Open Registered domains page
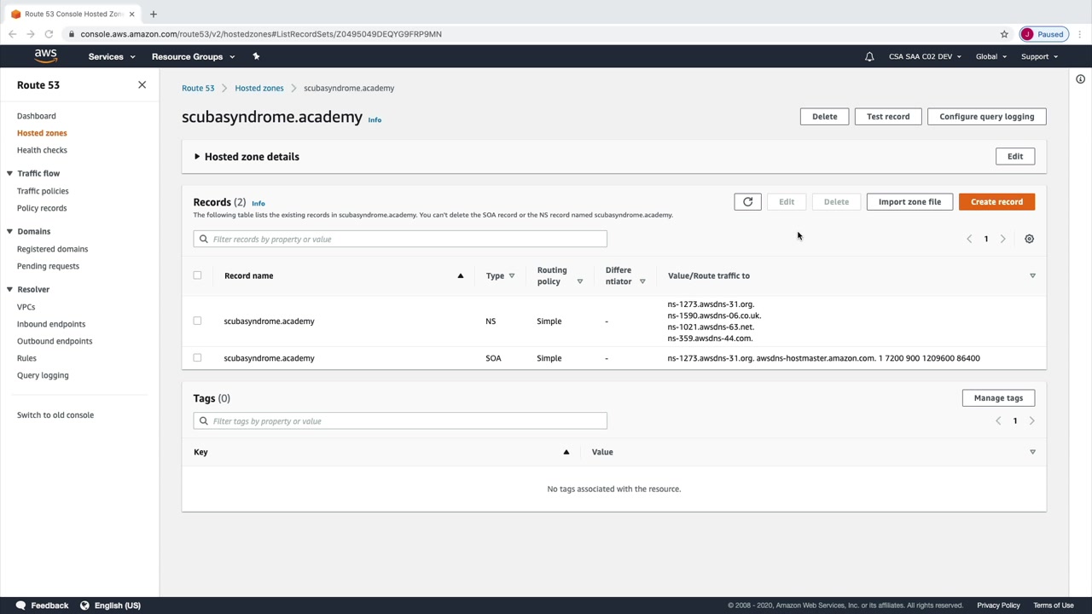The height and width of the screenshot is (614, 1092). click(x=52, y=249)
